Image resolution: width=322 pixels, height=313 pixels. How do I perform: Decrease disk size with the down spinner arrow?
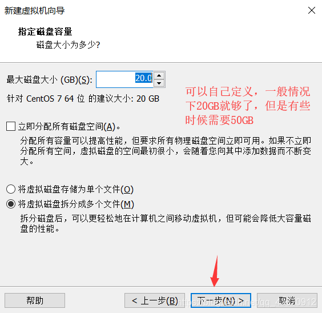[x=159, y=83]
